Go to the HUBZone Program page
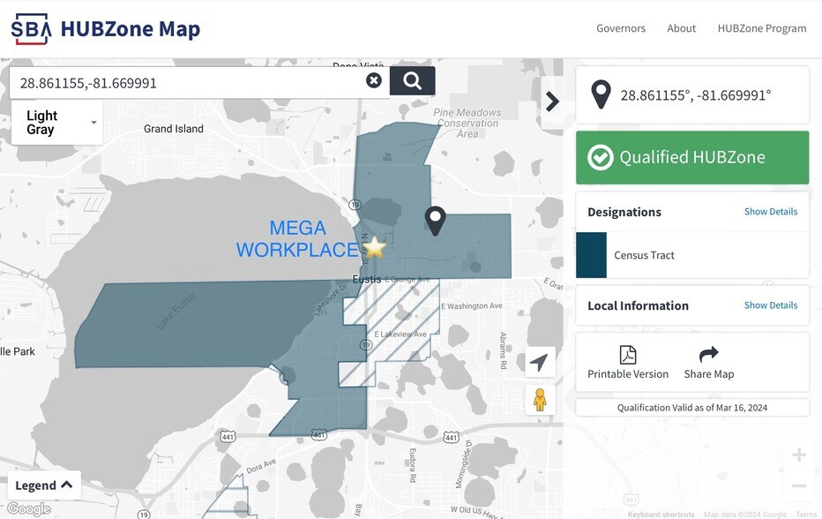Image resolution: width=822 pixels, height=519 pixels. pyautogui.click(x=761, y=28)
